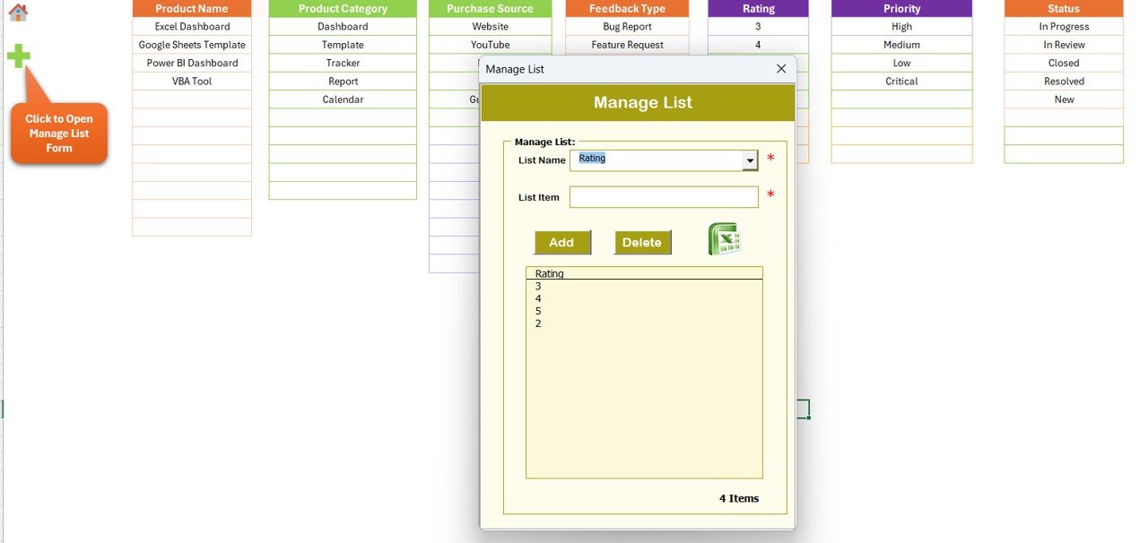
Task: Close the Manage List dialog
Action: [780, 69]
